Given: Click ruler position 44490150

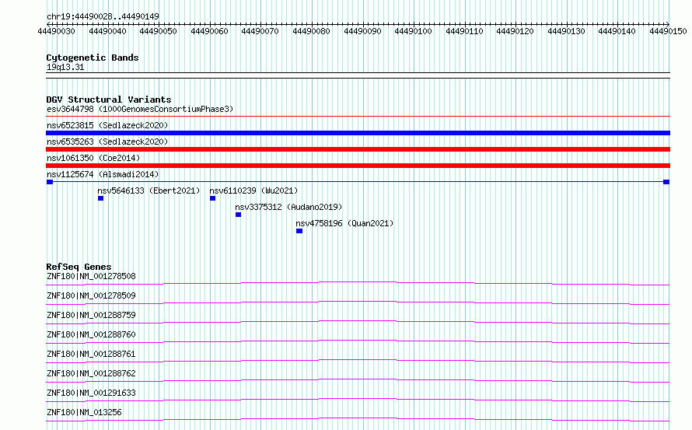Looking at the screenshot, I should tap(668, 31).
